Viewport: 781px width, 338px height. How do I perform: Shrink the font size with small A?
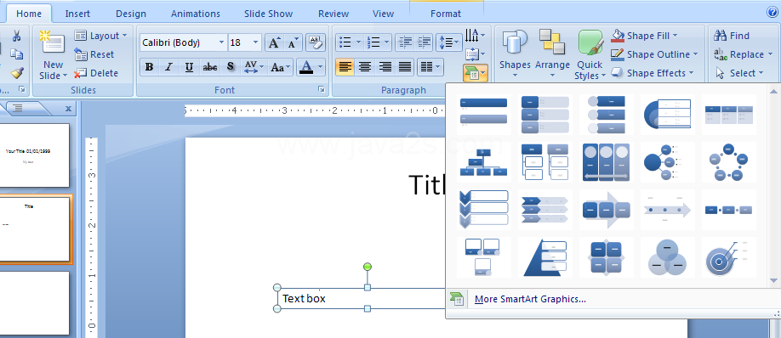click(x=293, y=42)
